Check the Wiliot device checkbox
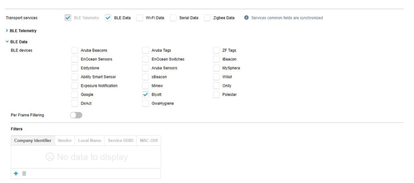Viewport: 414px width, 183px height. 216,77
